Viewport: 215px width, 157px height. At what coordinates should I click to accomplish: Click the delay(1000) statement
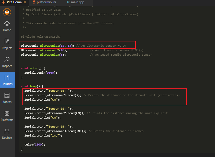pyautogui.click(x=35, y=145)
